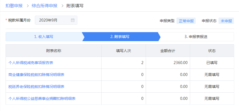Click the 金额合计 column header
The width and height of the screenshot is (239, 111).
point(167,51)
